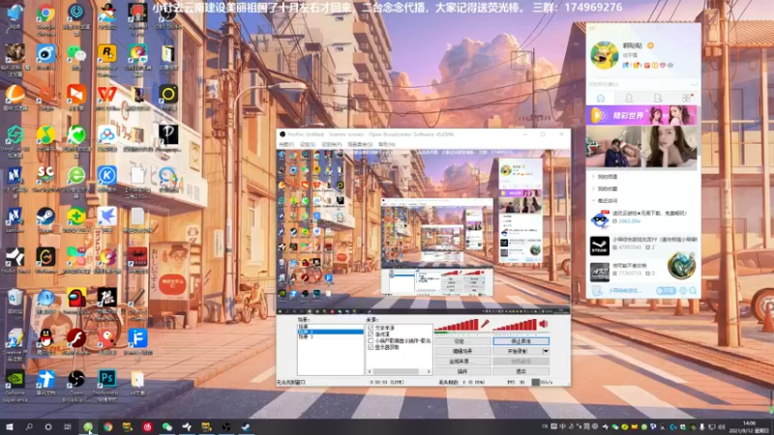Open NetEase Cloud Music from the taskbar
Viewport: 774px width, 435px height.
(147, 426)
